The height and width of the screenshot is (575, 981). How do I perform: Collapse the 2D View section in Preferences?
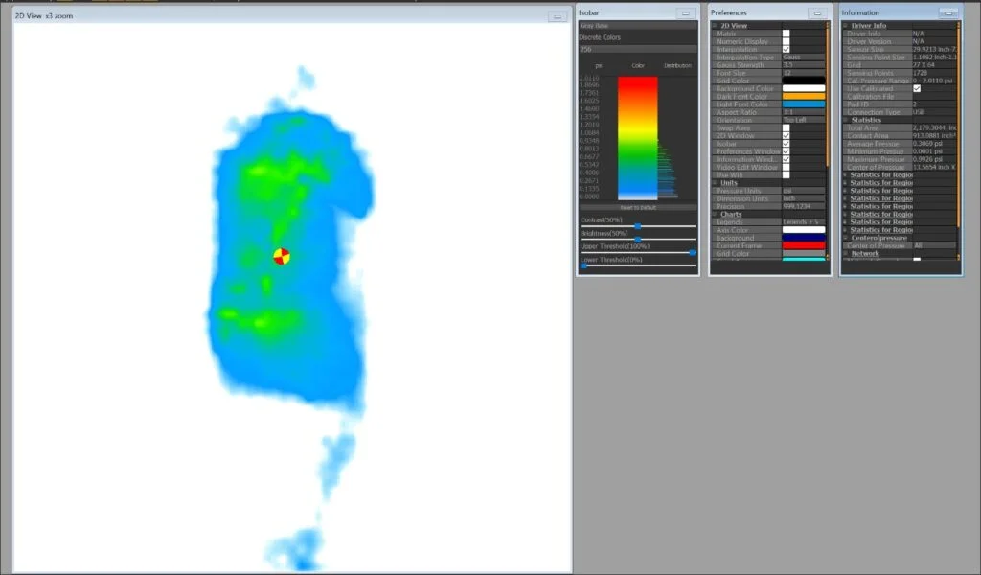[x=715, y=26]
